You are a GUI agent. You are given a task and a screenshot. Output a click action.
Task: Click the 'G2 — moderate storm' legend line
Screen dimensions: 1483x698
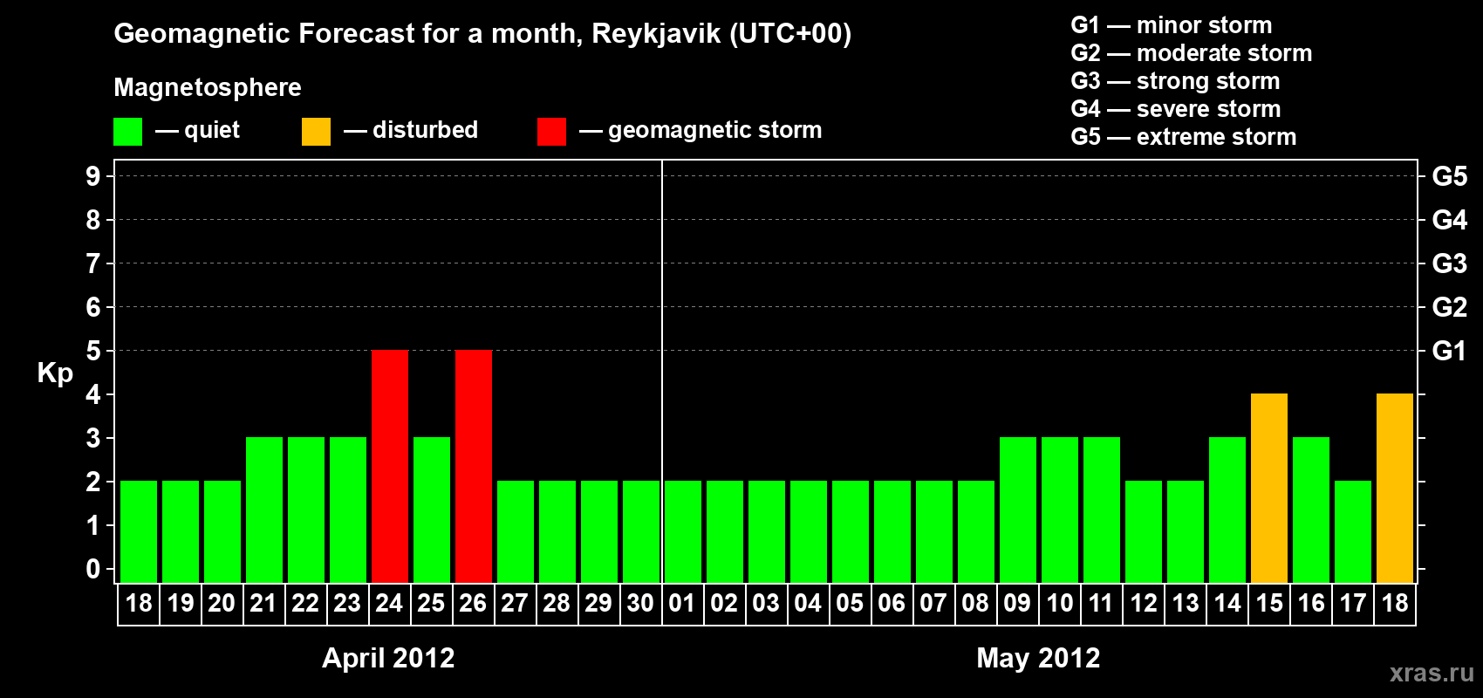tap(1192, 53)
